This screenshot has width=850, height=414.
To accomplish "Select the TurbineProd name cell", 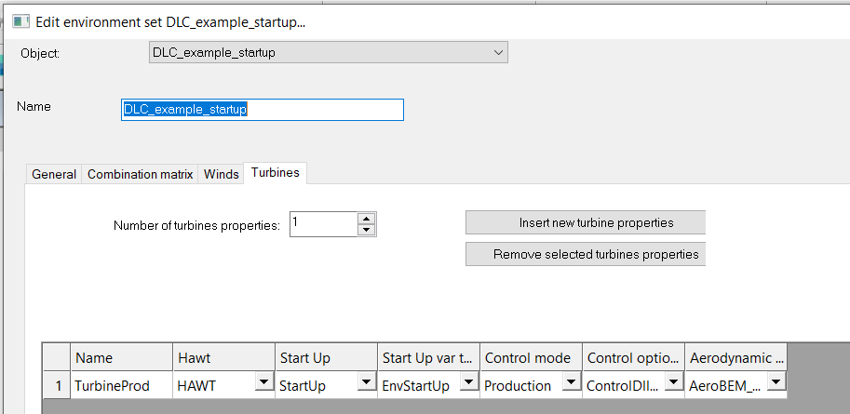I will [120, 385].
